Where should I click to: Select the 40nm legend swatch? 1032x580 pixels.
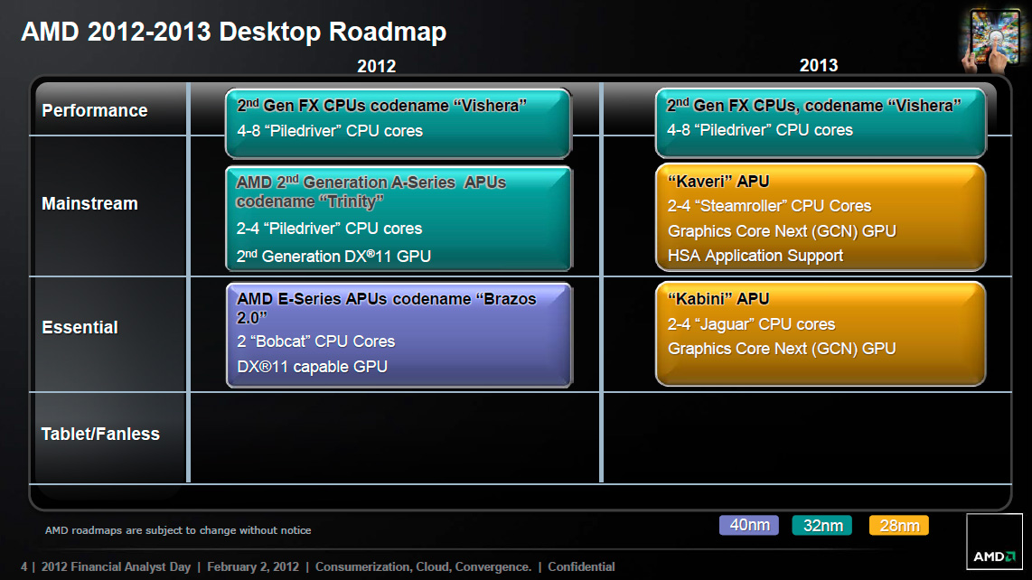pyautogui.click(x=749, y=526)
